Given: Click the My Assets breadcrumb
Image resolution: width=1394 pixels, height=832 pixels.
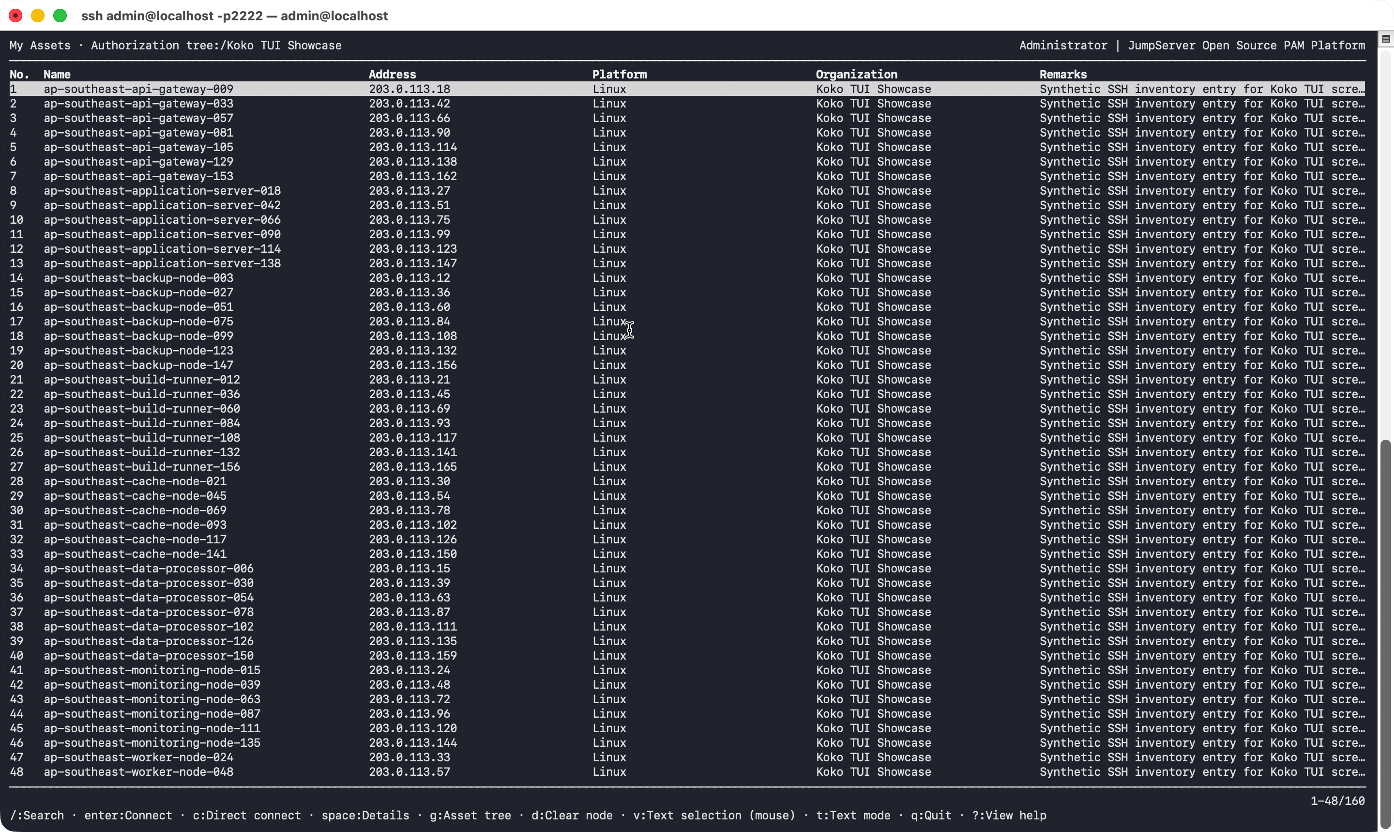Looking at the screenshot, I should point(40,46).
